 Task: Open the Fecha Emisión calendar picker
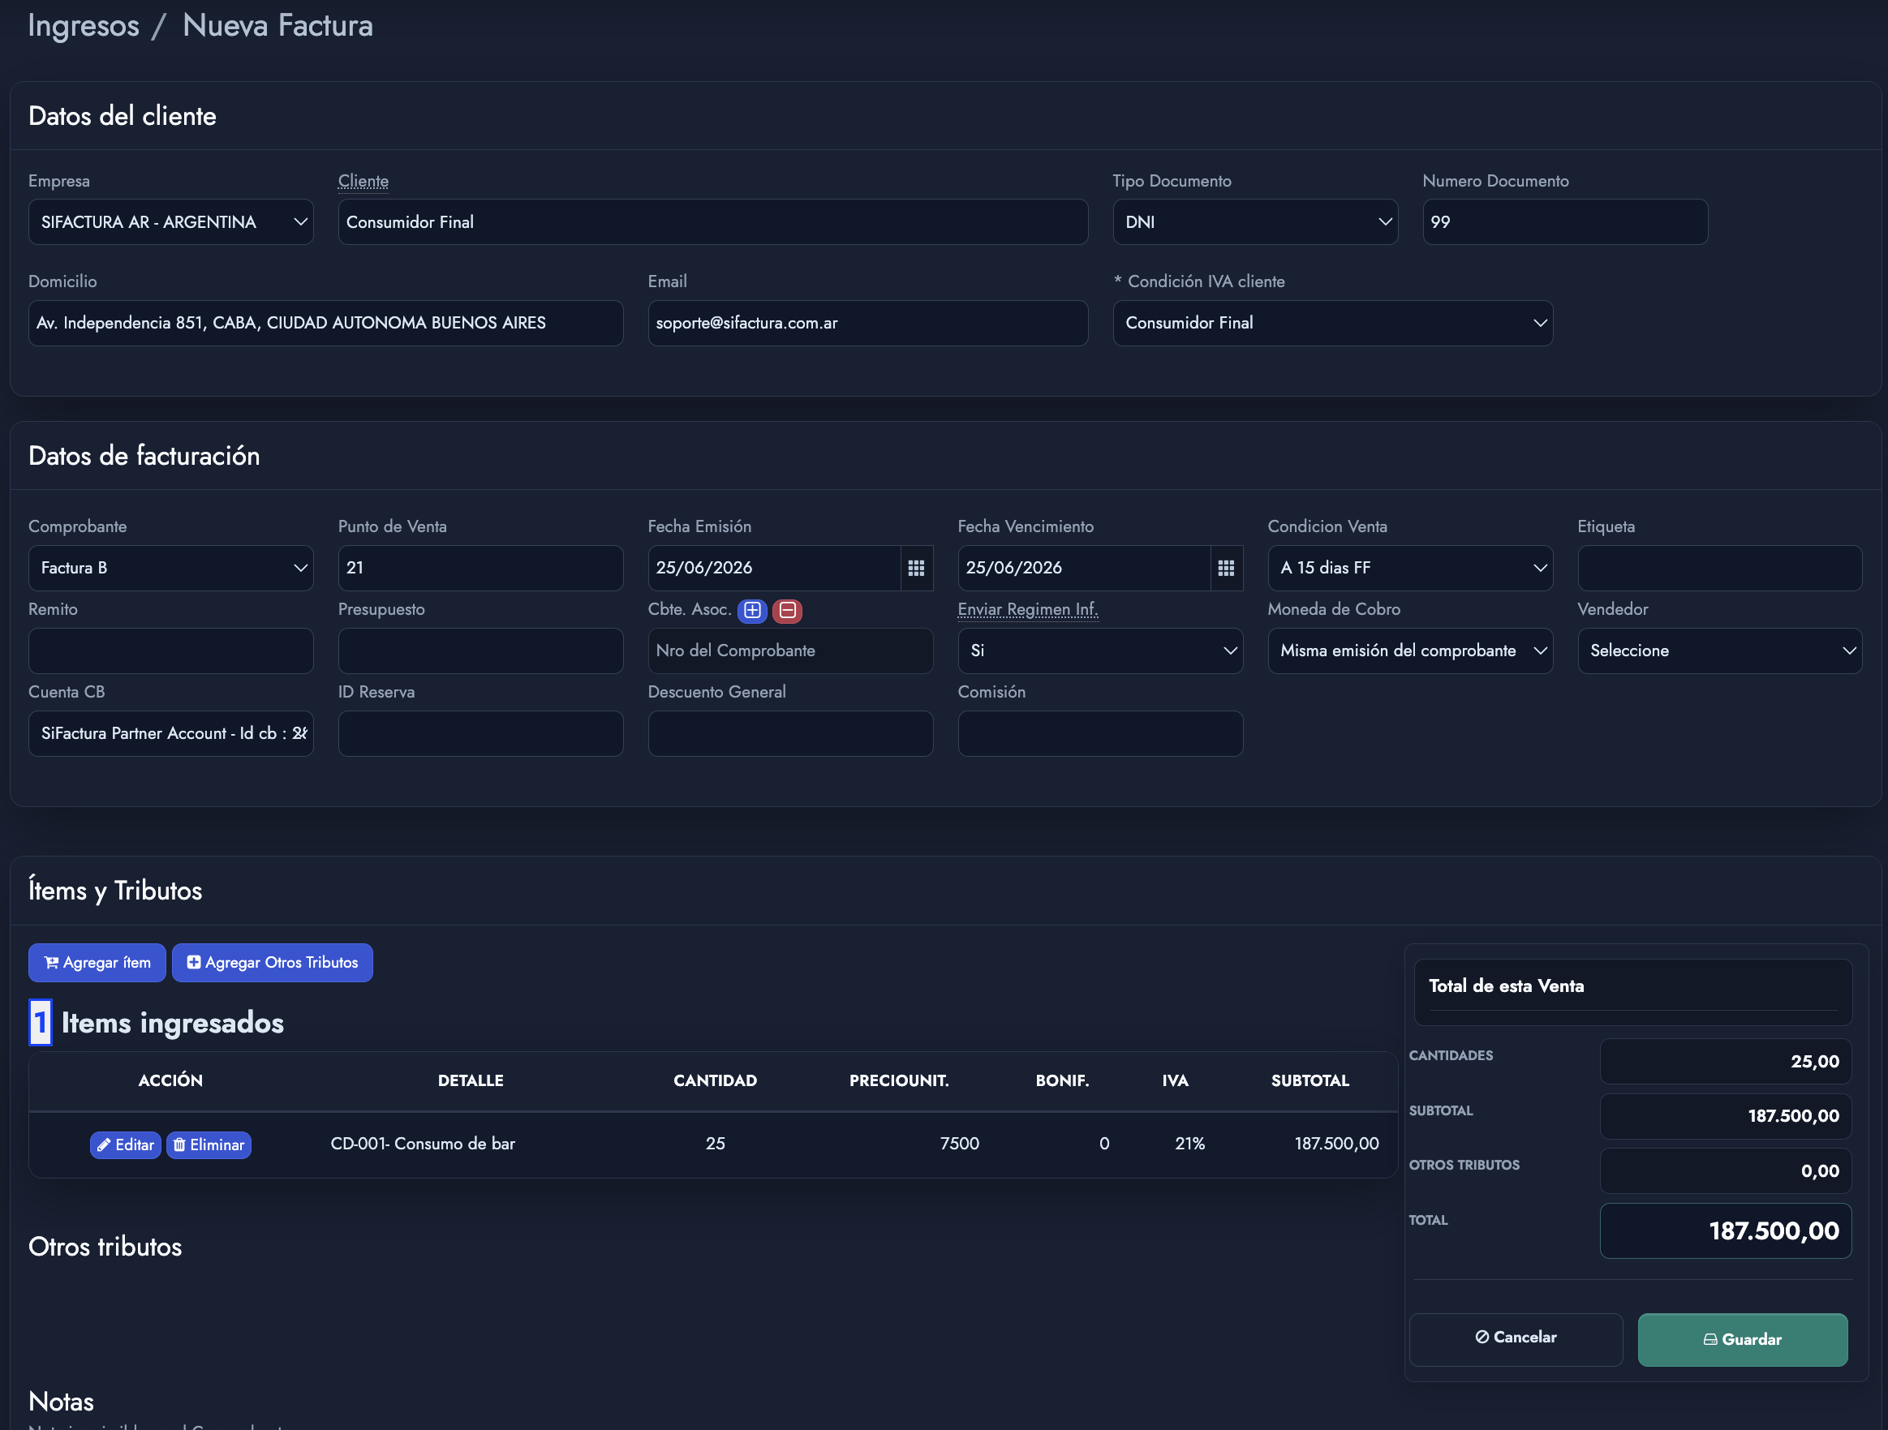[916, 568]
